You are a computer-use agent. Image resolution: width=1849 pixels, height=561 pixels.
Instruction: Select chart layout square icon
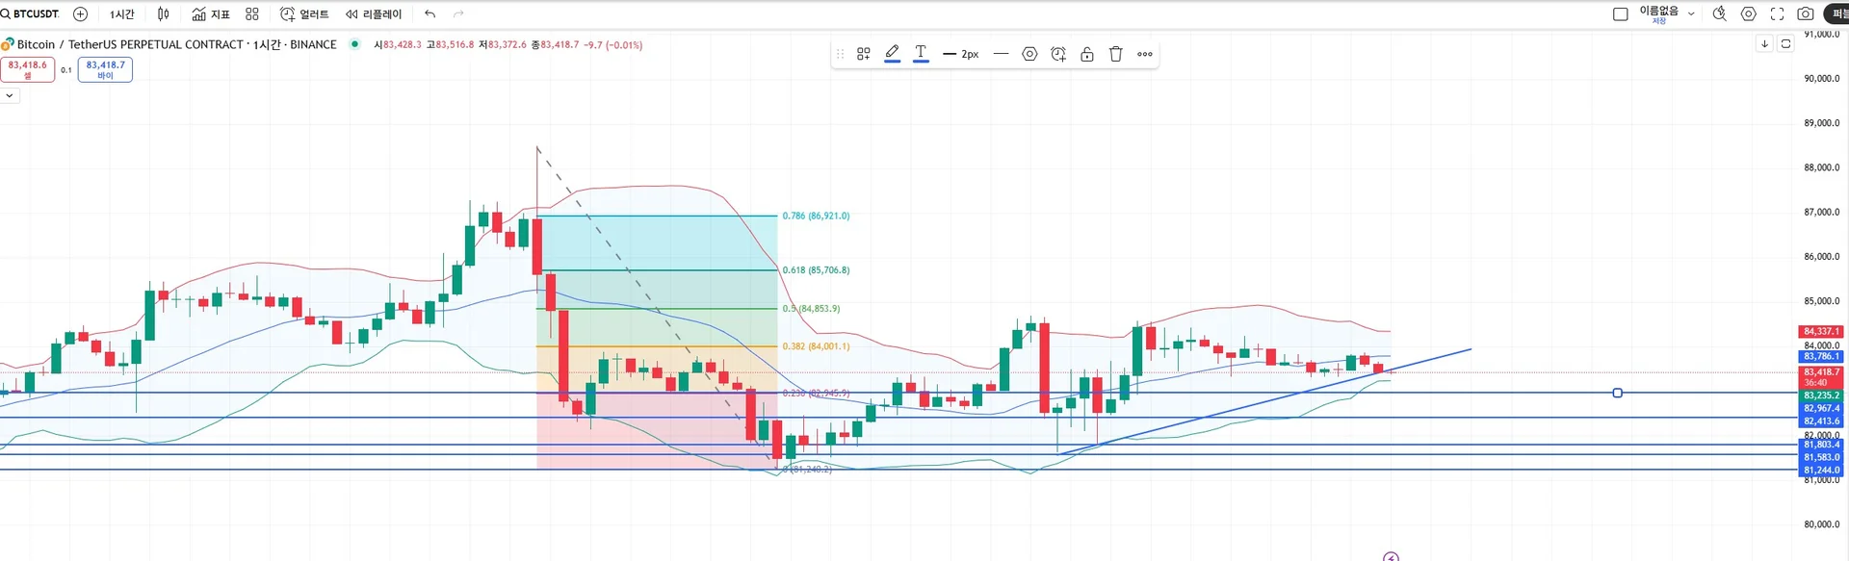coord(1621,14)
